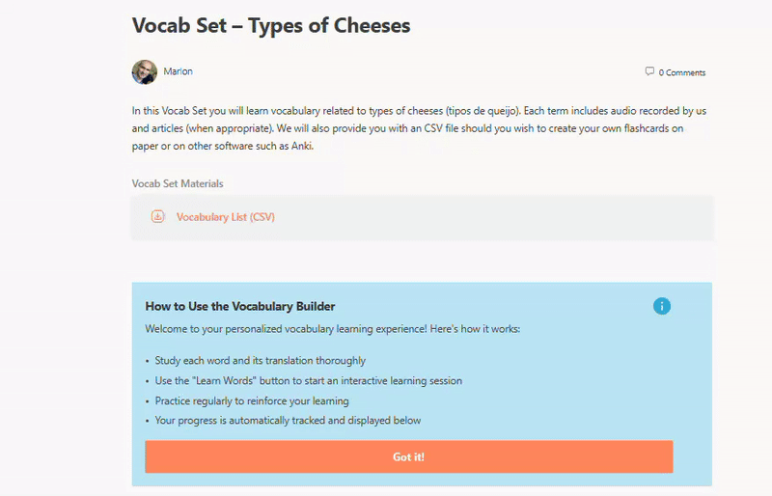Select the Study each word bullet item
This screenshot has height=496, width=772.
pos(260,361)
